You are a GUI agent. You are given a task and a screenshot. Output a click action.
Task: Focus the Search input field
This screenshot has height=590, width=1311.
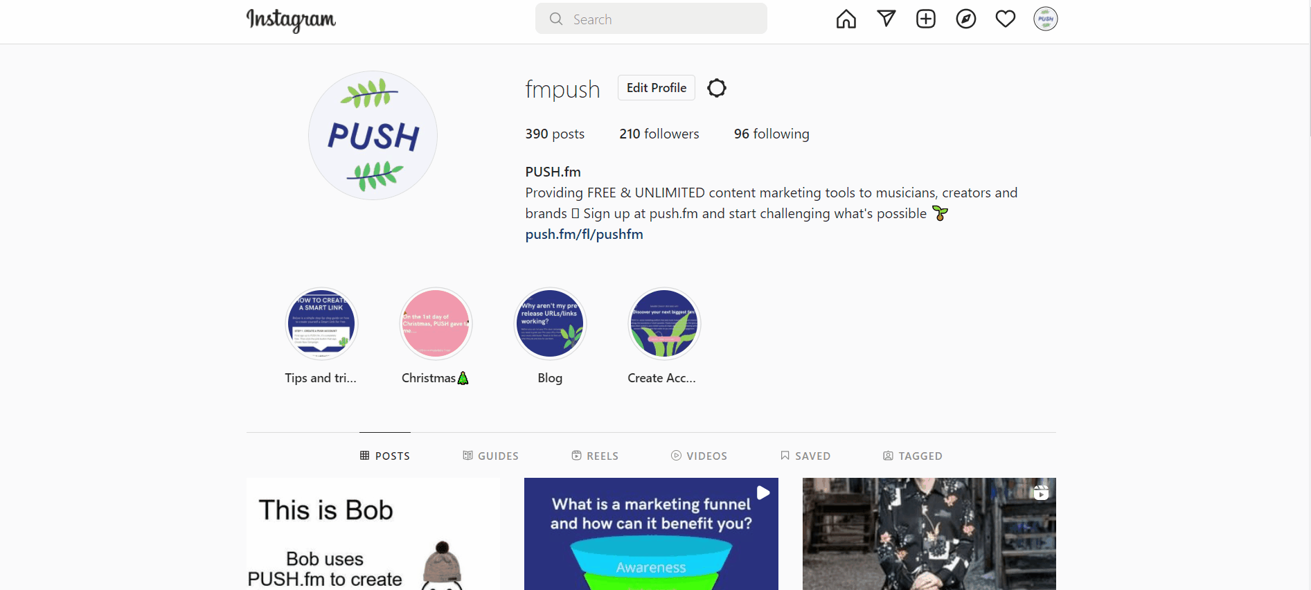point(651,19)
